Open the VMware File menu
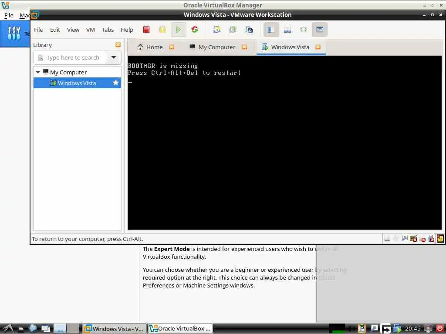Viewport: 446px width, 334px height. 38,30
